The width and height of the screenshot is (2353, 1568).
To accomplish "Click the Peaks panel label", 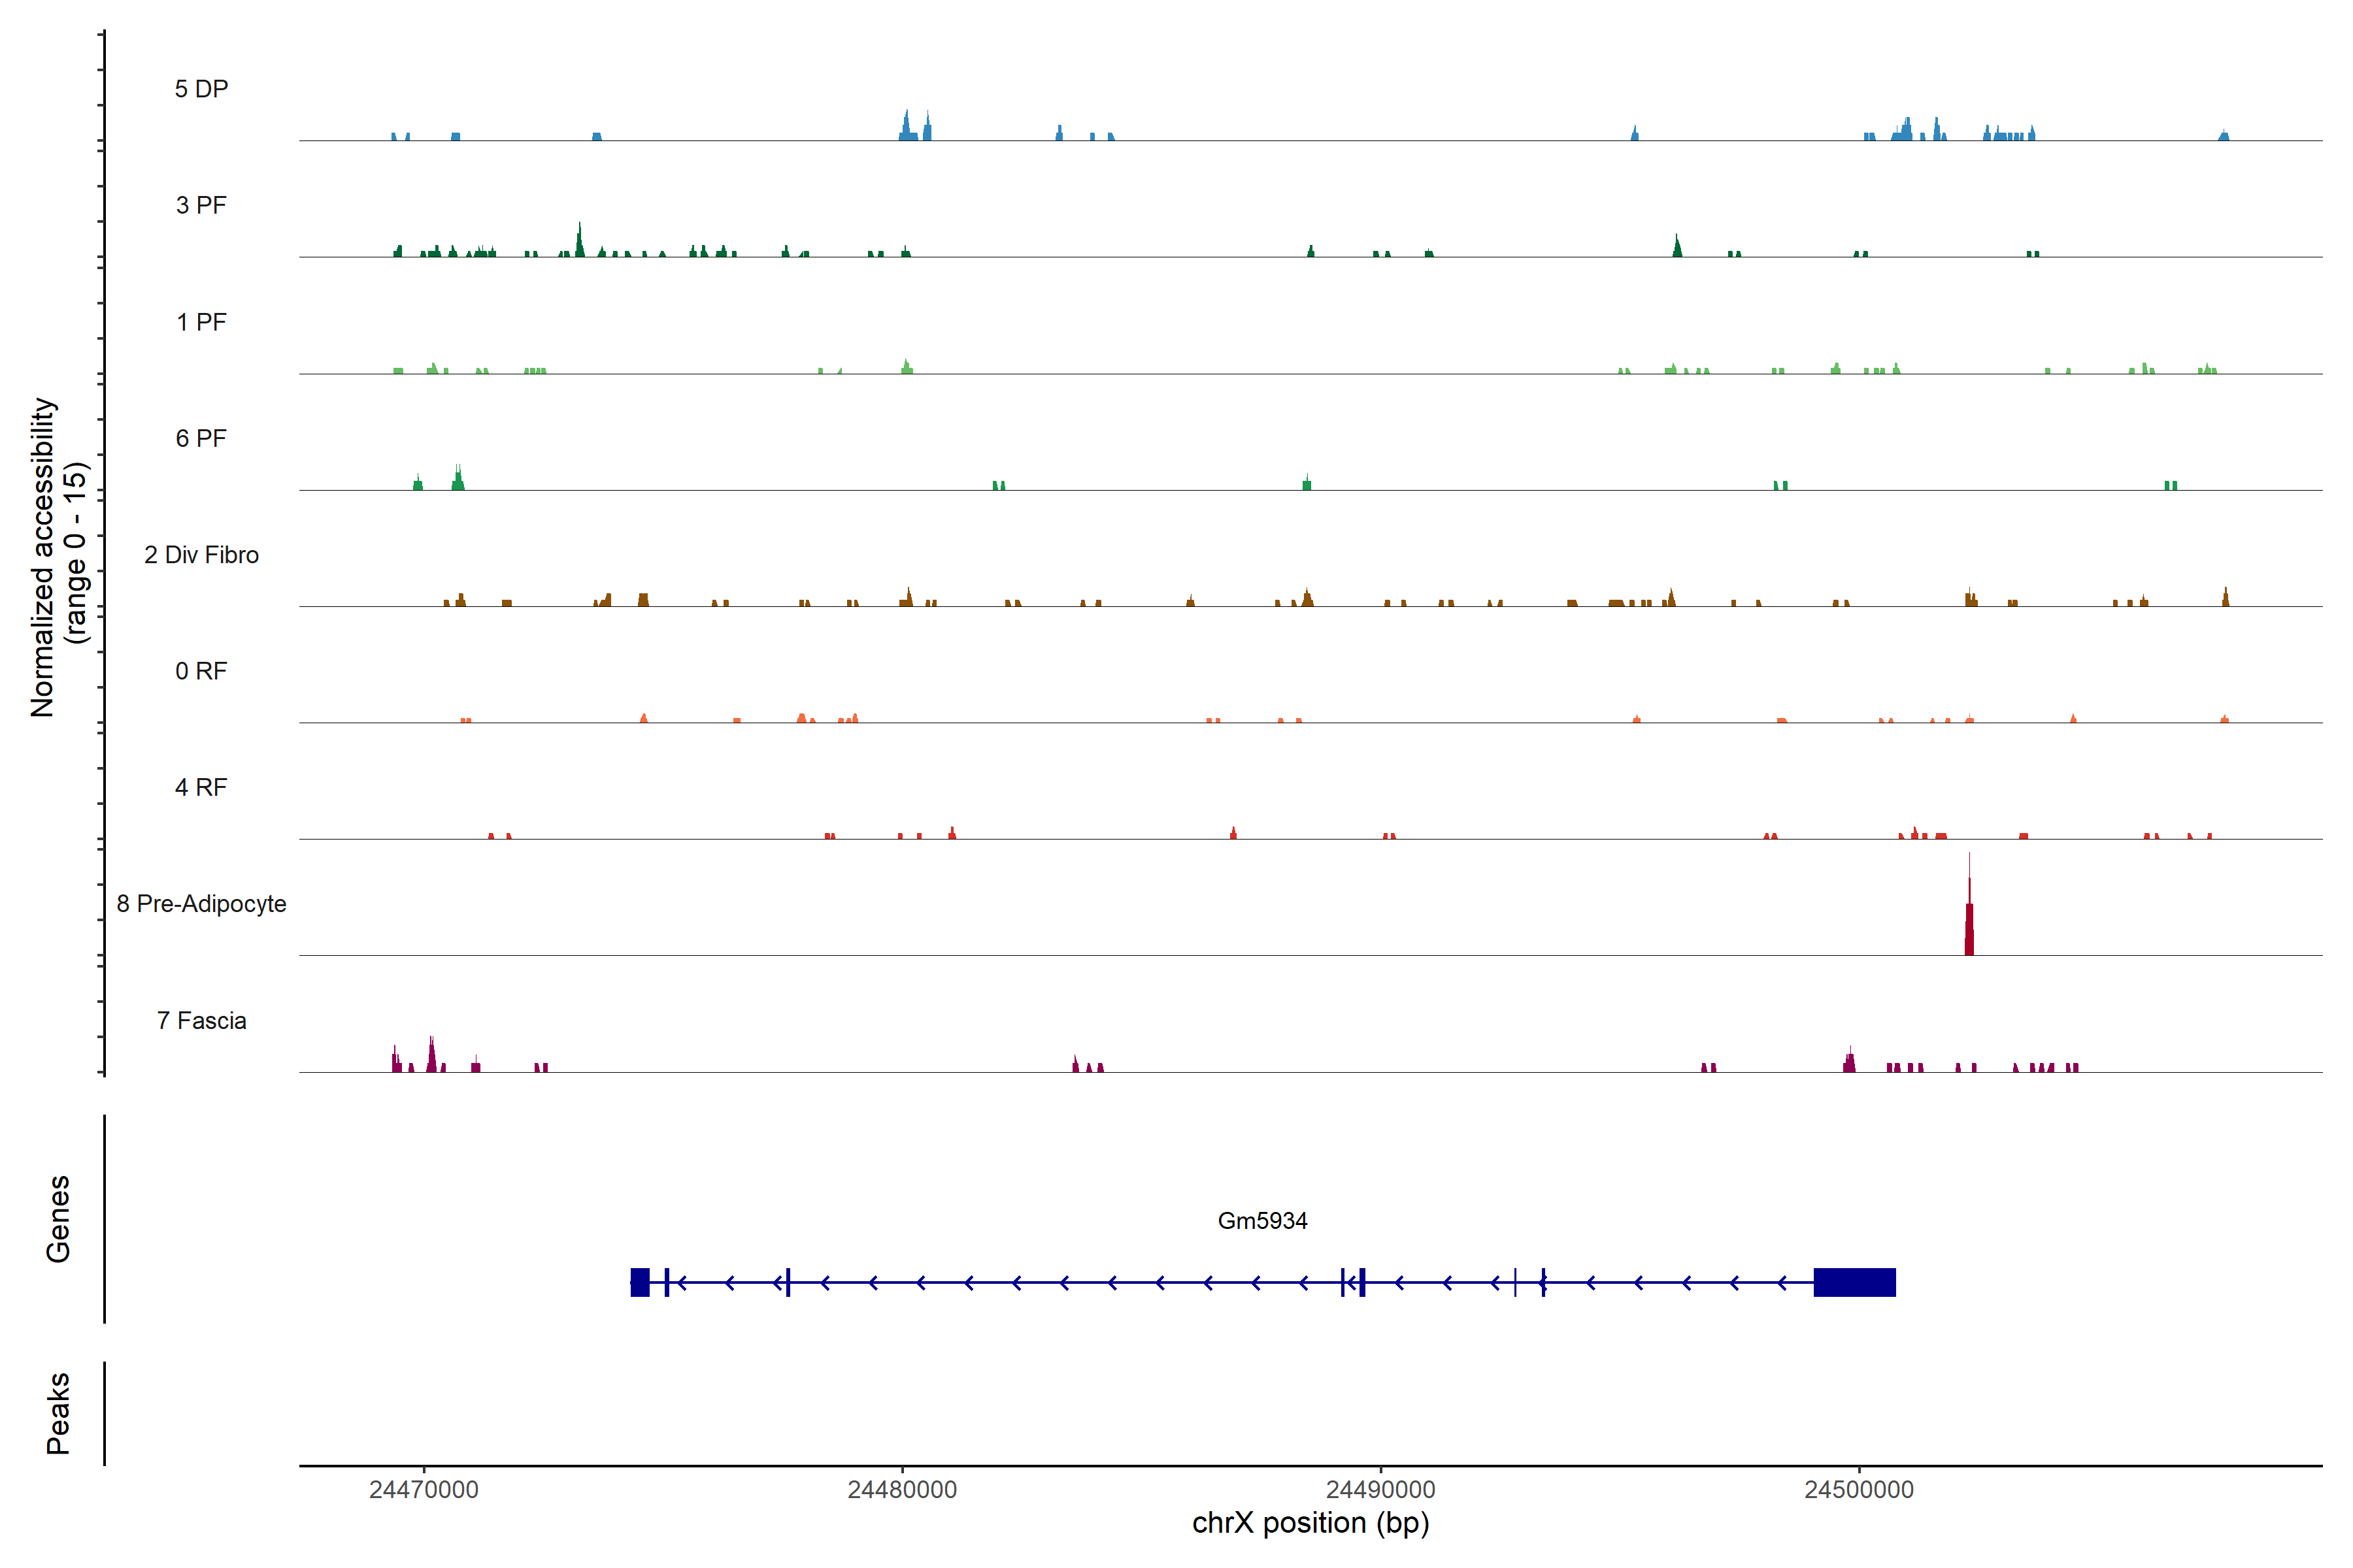I will pos(58,1413).
